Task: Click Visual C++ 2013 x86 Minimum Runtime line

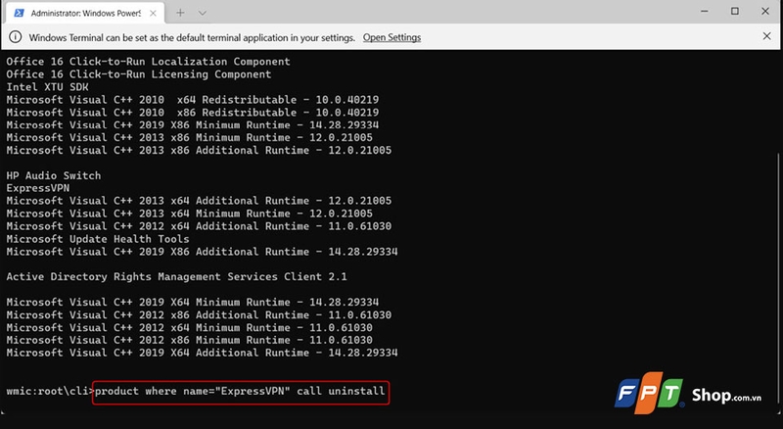Action: [189, 137]
